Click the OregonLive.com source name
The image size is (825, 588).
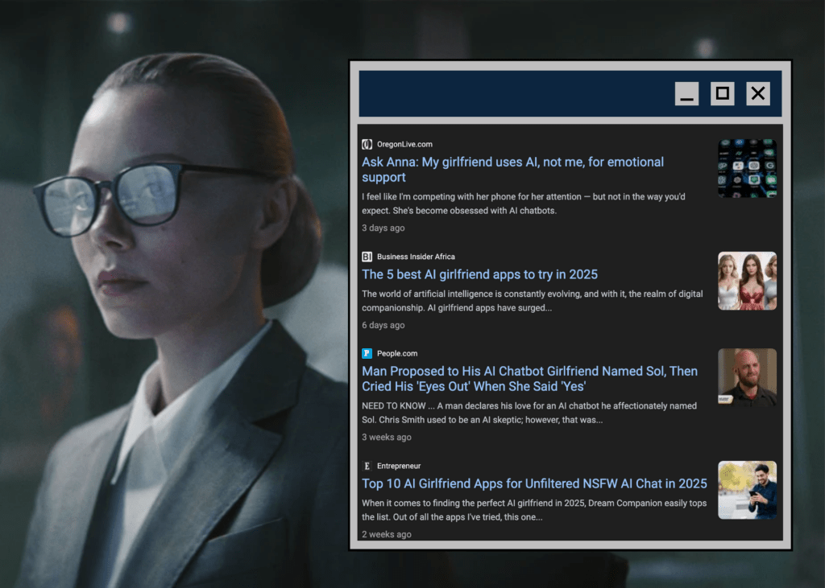404,145
